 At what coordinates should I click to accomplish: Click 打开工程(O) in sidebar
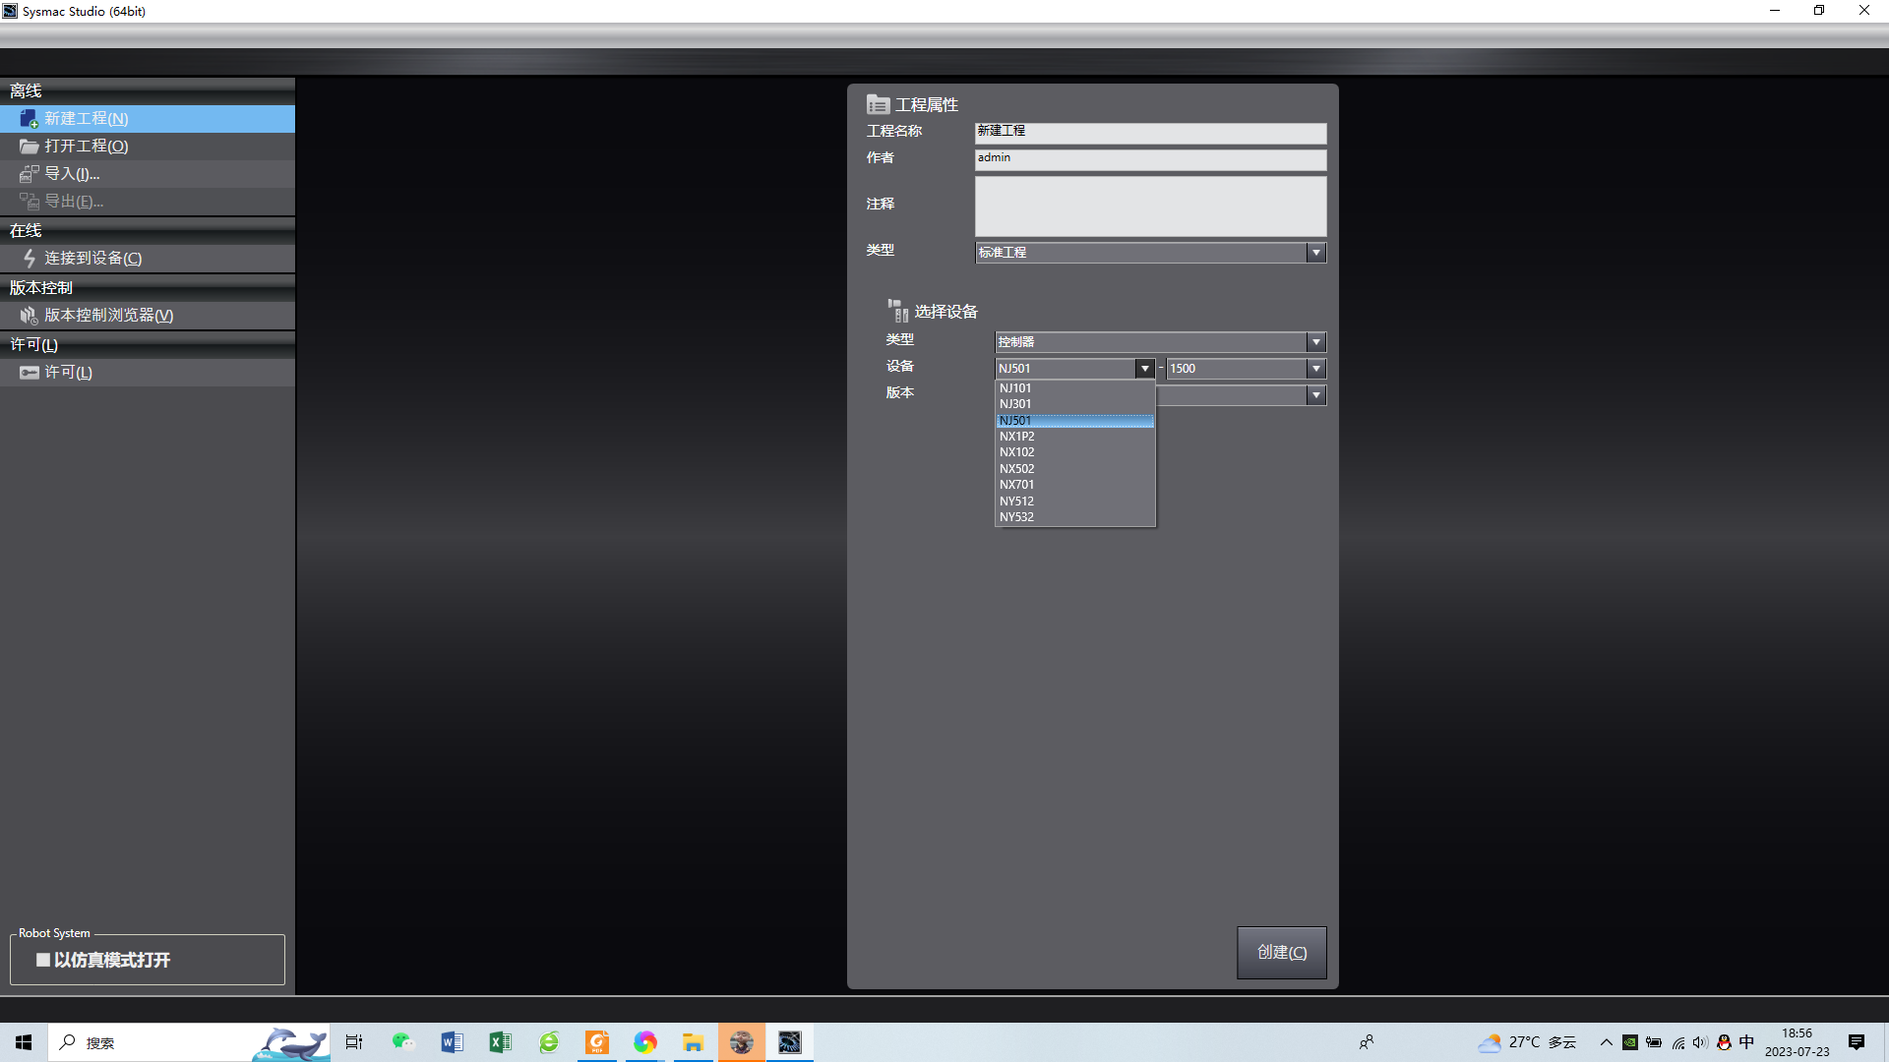[148, 147]
